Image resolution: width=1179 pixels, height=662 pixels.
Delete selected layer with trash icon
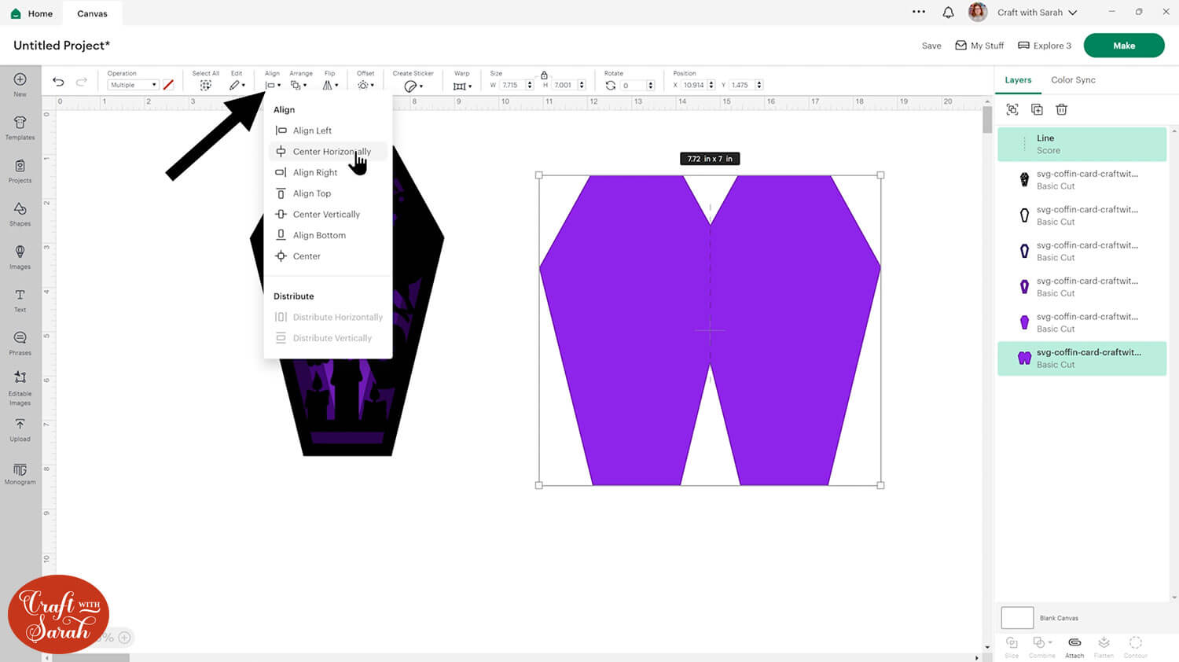1061,109
